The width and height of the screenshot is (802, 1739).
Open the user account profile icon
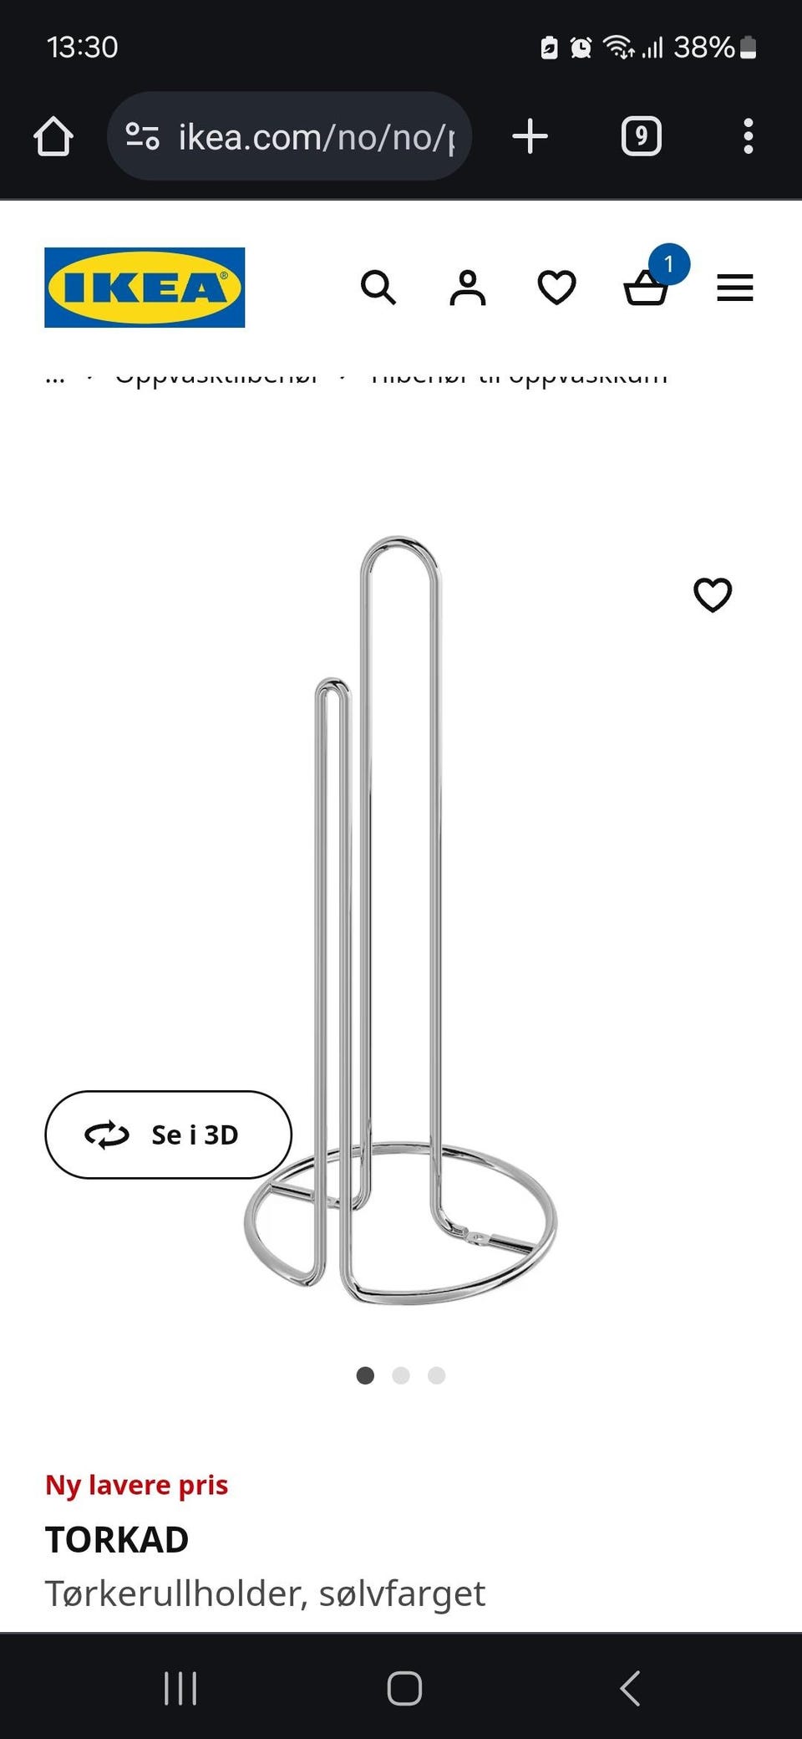[x=468, y=288]
